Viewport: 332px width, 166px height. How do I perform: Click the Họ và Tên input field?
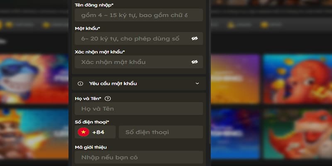click(x=139, y=109)
